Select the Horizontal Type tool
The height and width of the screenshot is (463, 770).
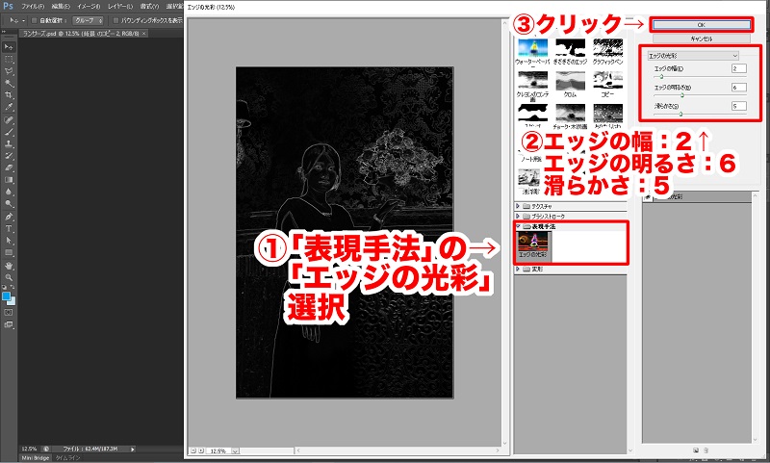[9, 229]
